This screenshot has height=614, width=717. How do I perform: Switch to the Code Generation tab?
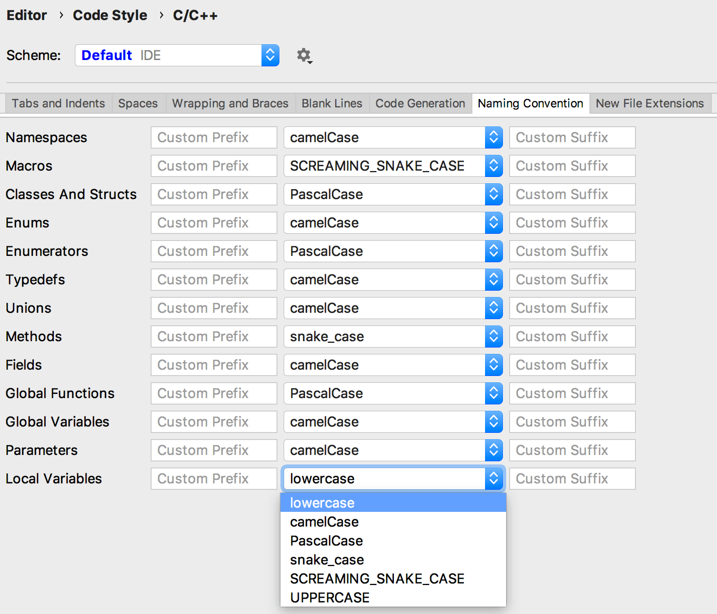tap(420, 103)
